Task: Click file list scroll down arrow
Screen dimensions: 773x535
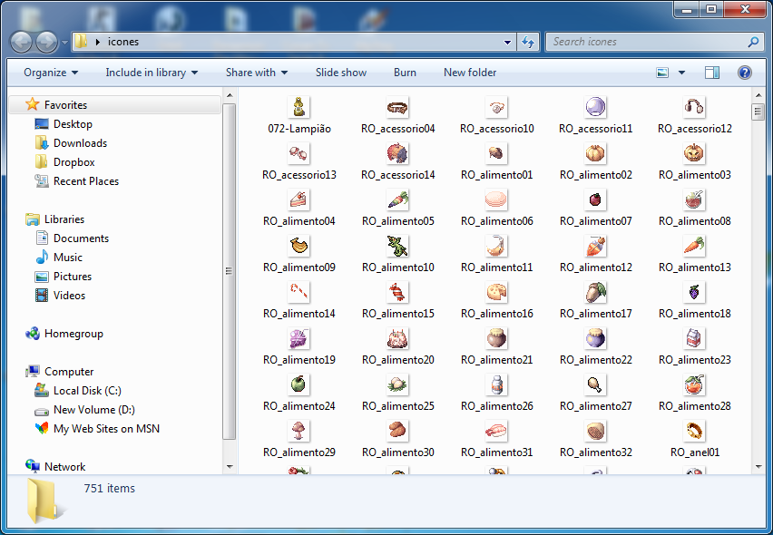Action: [x=758, y=466]
